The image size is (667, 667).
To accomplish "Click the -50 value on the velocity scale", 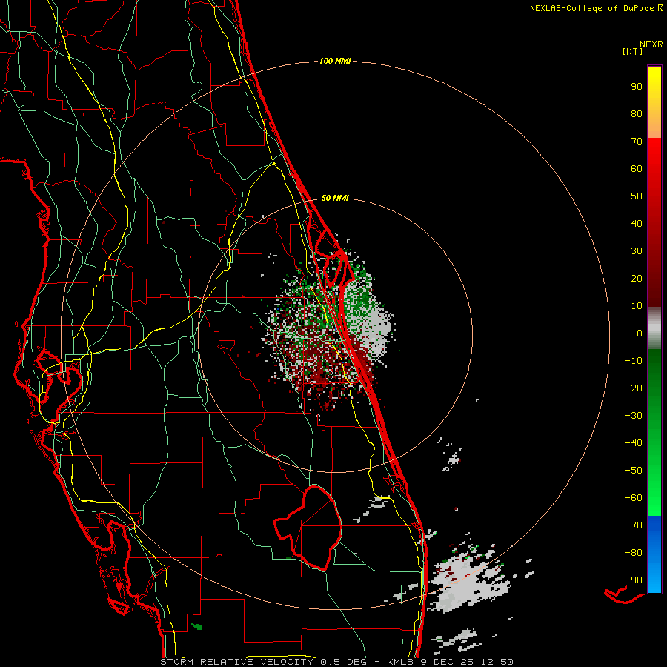I will tap(634, 471).
